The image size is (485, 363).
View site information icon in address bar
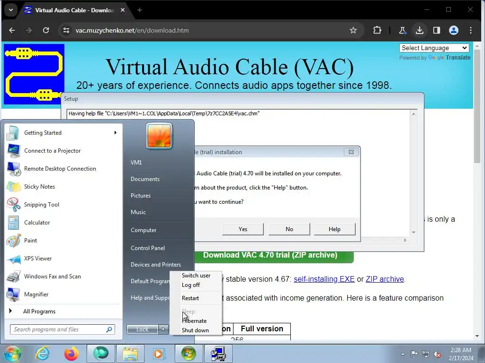click(x=66, y=30)
